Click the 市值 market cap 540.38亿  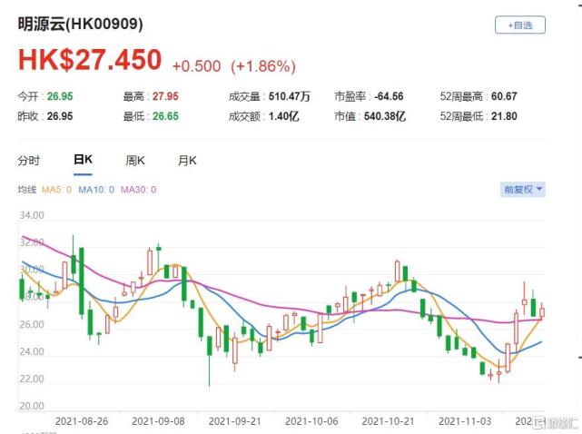click(x=385, y=116)
